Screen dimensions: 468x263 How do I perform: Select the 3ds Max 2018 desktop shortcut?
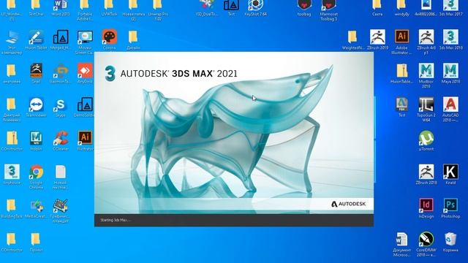pyautogui.click(x=450, y=39)
